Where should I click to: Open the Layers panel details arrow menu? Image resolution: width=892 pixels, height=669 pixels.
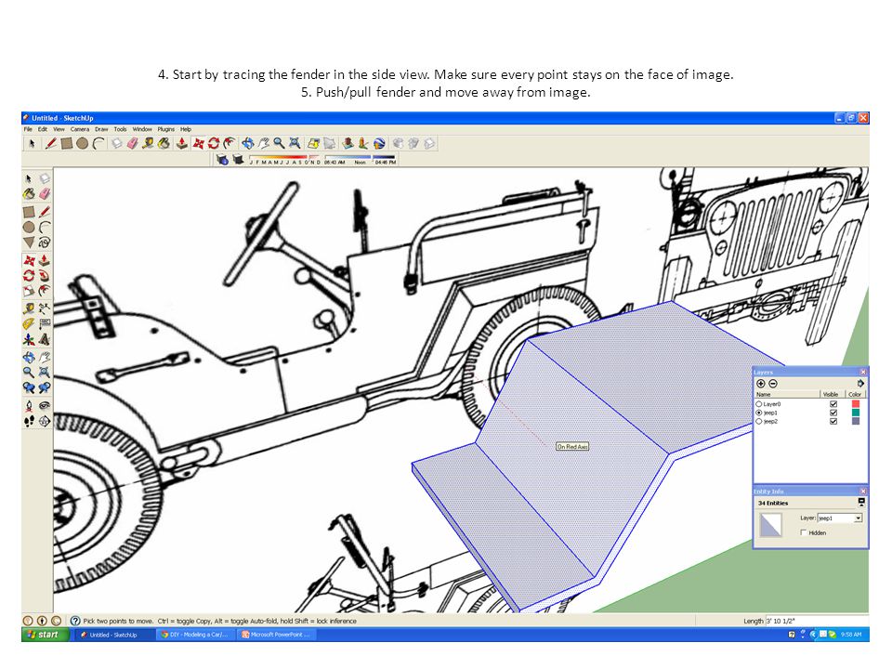(x=860, y=384)
